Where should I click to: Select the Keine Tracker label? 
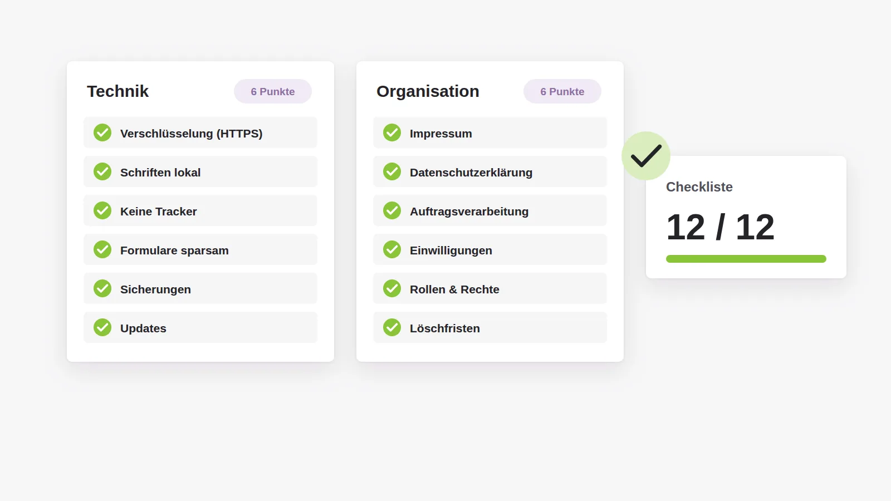tap(159, 212)
